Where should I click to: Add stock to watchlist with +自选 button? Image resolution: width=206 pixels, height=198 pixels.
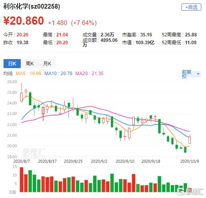[191, 7]
